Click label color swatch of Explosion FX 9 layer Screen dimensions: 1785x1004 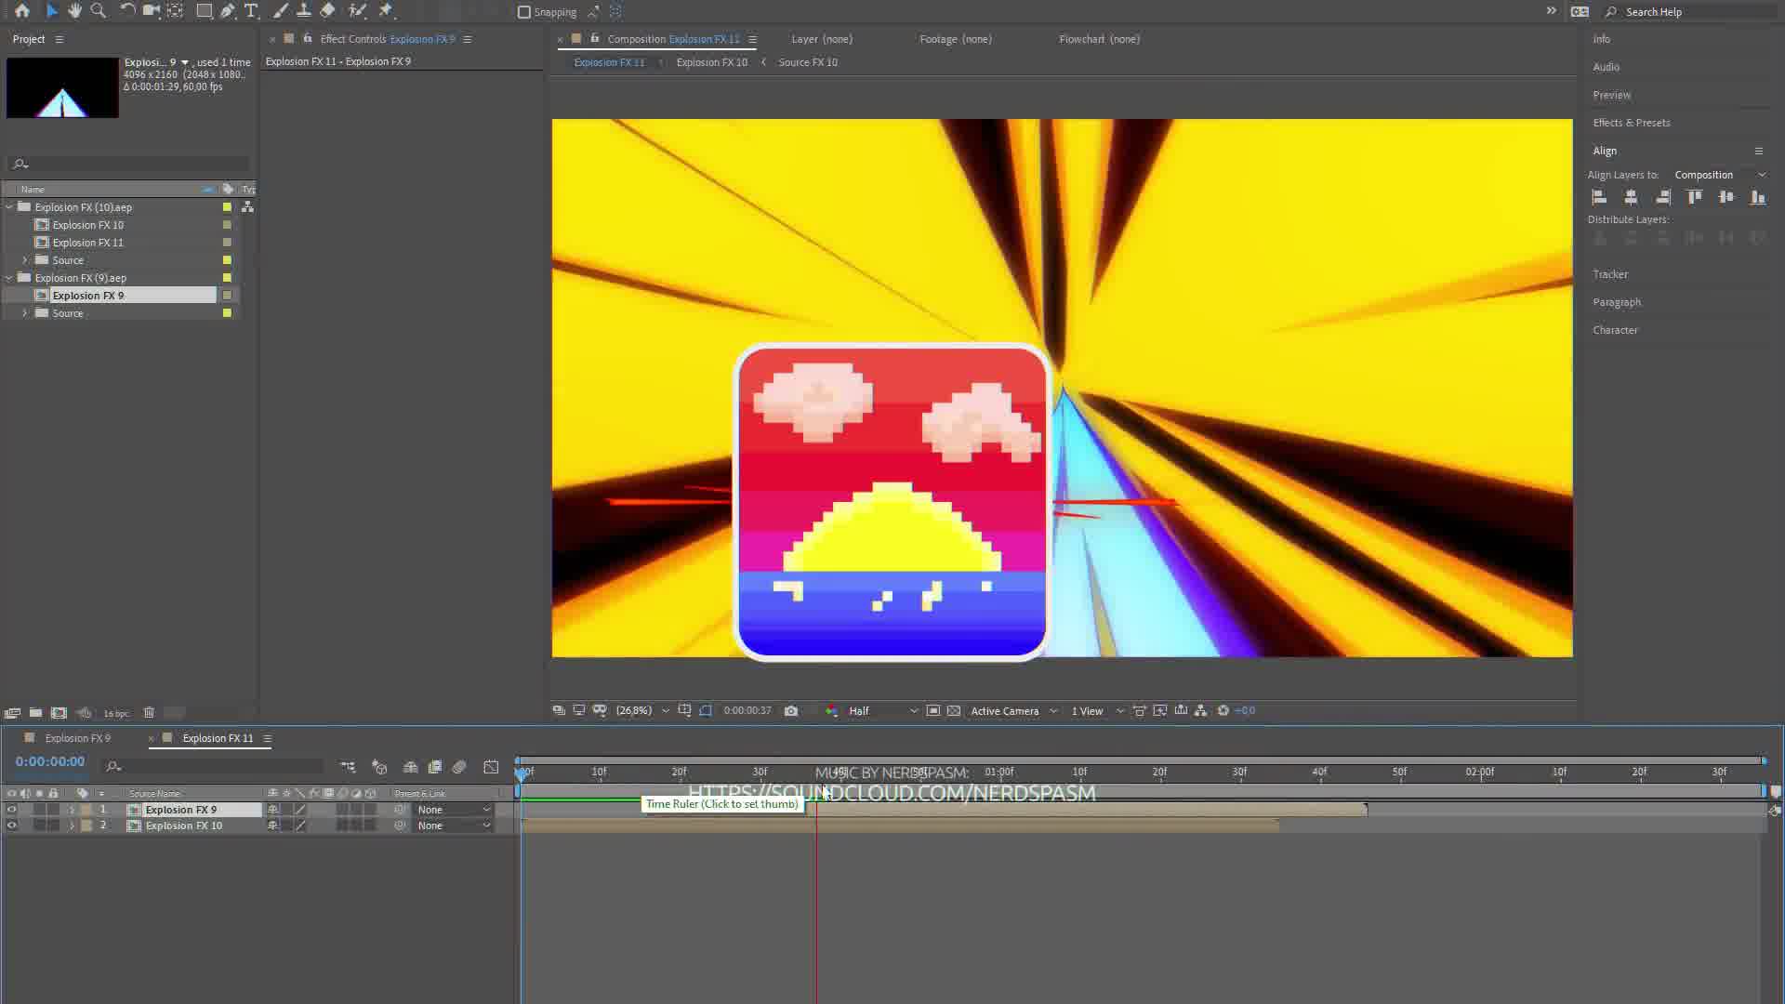[86, 810]
